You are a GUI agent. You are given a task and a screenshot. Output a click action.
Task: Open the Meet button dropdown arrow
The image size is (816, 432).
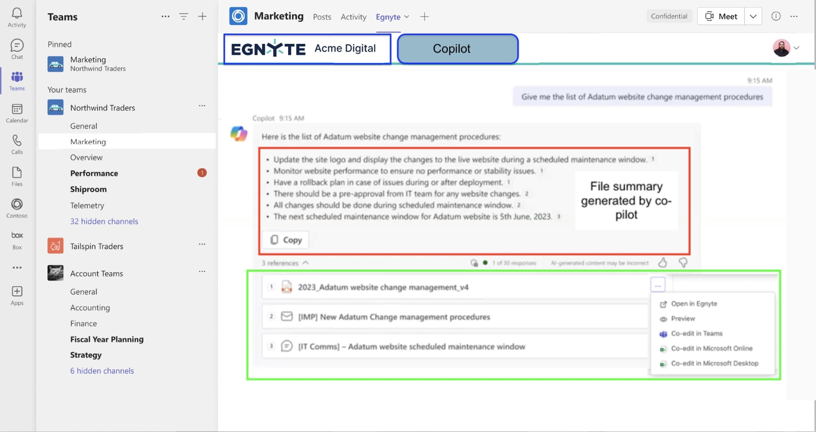tap(753, 16)
